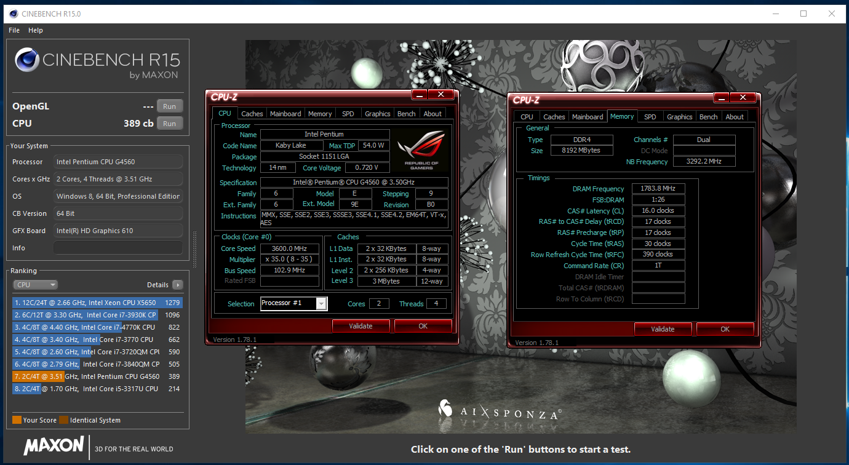
Task: Click the brown Identical System legend swatch
Action: (x=63, y=420)
